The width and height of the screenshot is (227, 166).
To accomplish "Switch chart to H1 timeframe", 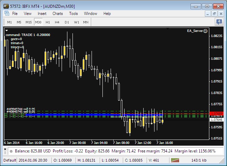I will click(48, 22).
